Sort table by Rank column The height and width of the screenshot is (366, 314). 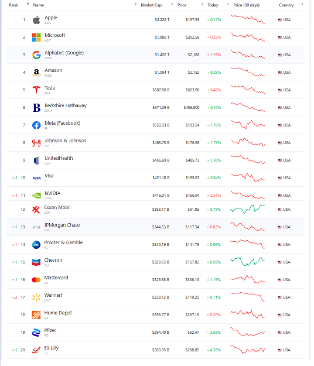(x=13, y=5)
